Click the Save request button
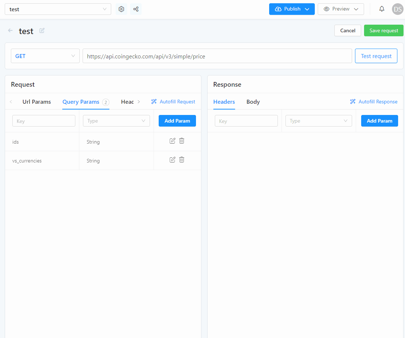Viewport: 405px width, 338px height. [384, 31]
